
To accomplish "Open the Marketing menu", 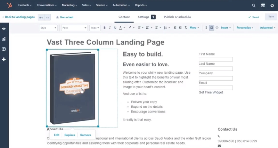I will tap(69, 5).
